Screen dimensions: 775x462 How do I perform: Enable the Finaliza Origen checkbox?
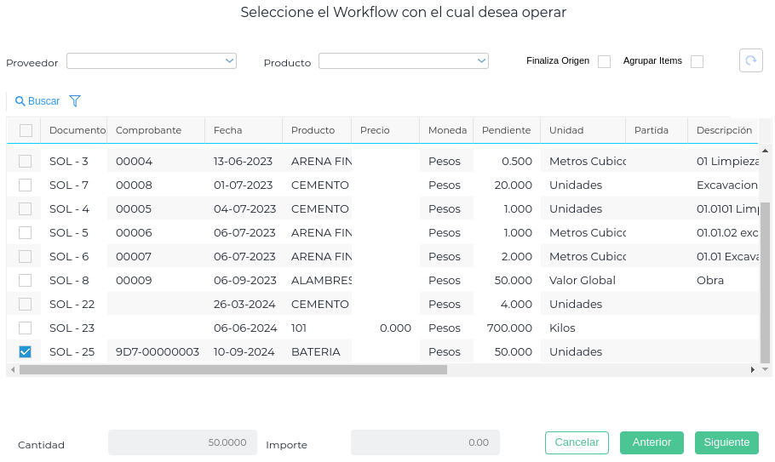pyautogui.click(x=605, y=61)
